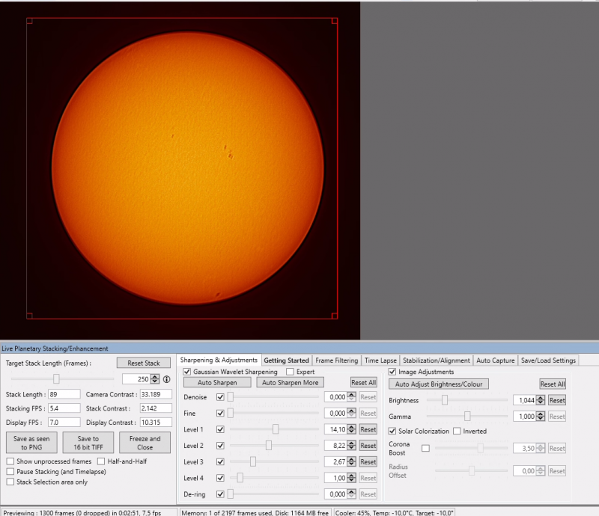The image size is (599, 516).
Task: Click Reset All in the sharpening panel
Action: [364, 382]
